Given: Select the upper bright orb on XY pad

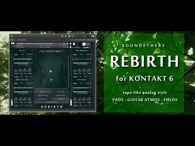Looking at the screenshot, I should tap(51, 71).
